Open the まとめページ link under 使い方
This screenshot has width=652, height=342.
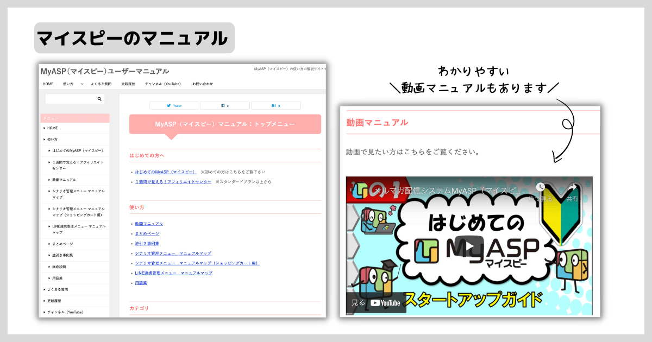click(x=147, y=233)
